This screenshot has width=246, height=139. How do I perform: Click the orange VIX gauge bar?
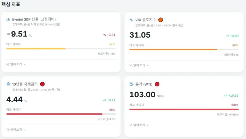point(173,49)
